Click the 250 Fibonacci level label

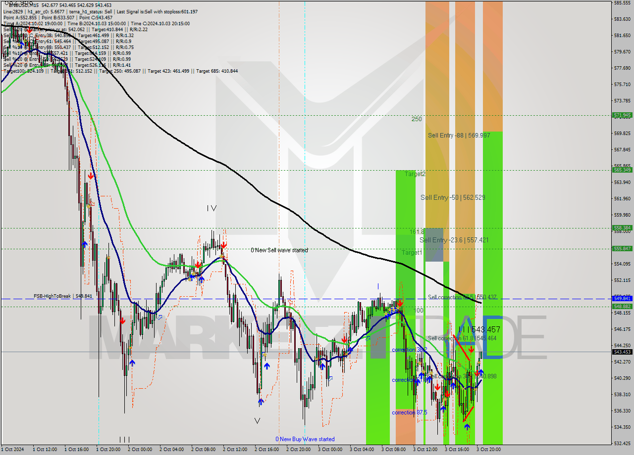(417, 119)
